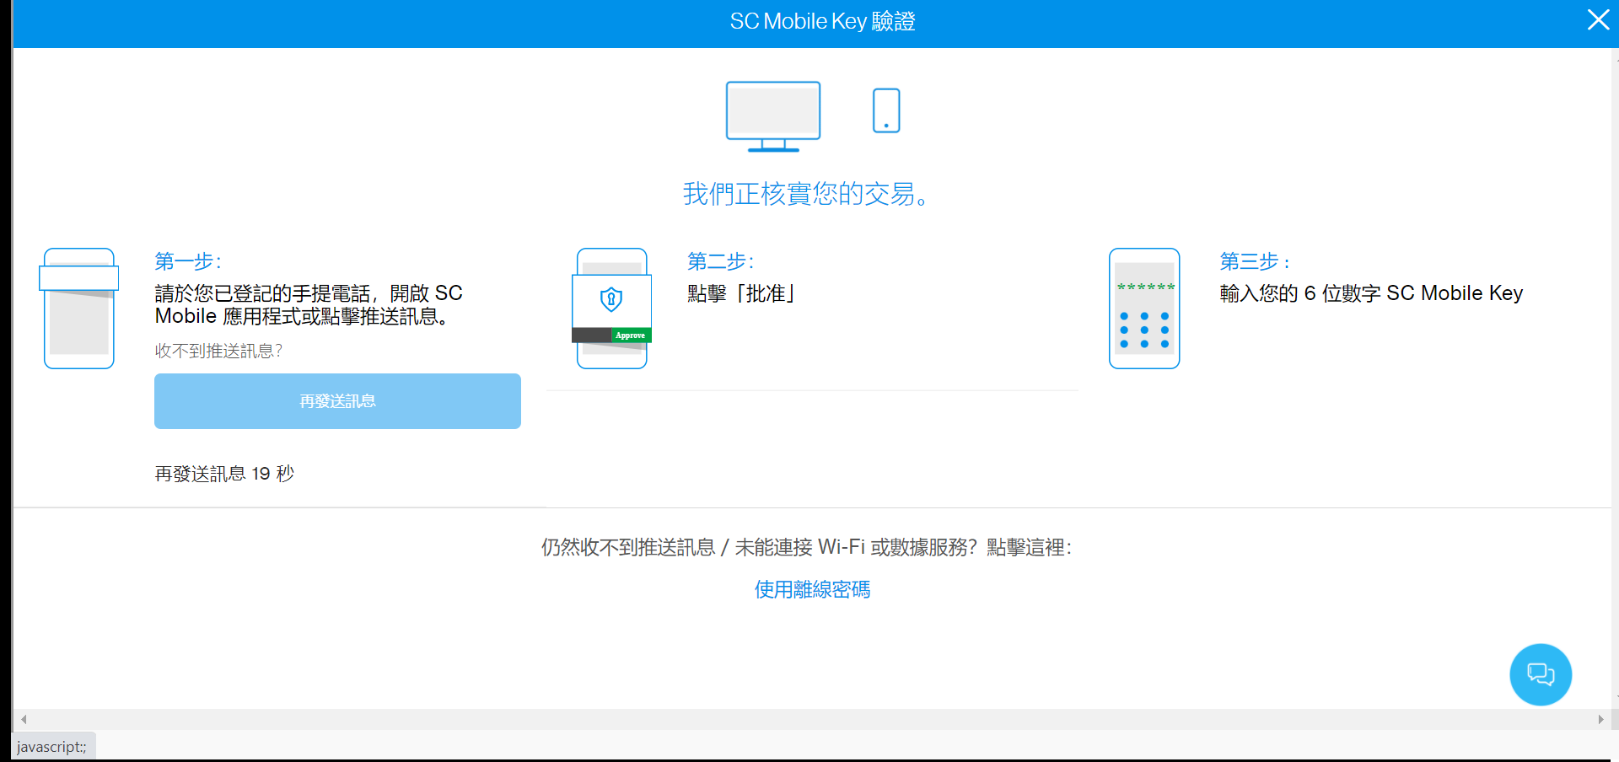Click the 點擊「批准」 step two instruction
Image resolution: width=1619 pixels, height=762 pixels.
click(741, 293)
